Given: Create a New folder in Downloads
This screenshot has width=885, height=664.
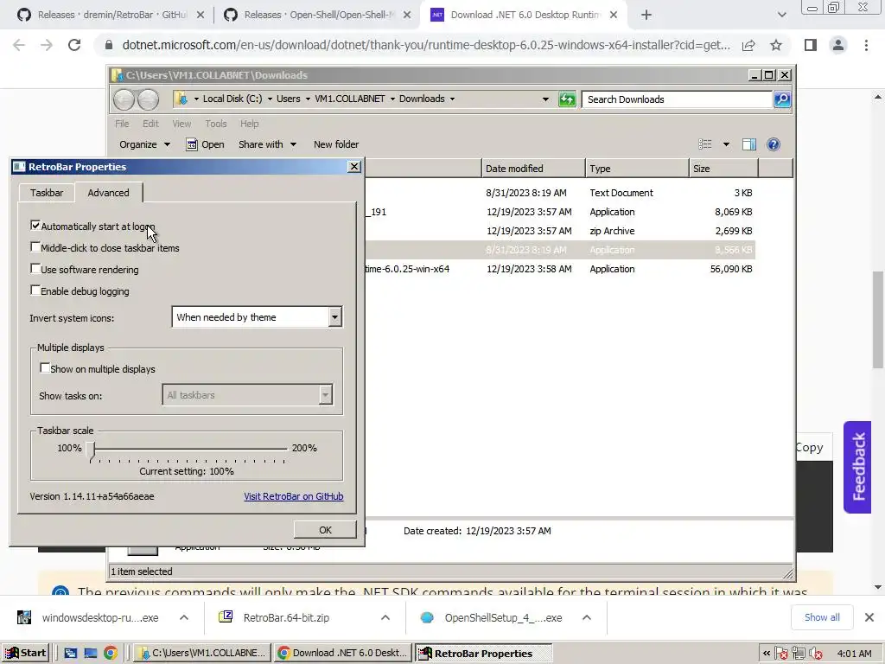Looking at the screenshot, I should pyautogui.click(x=336, y=144).
